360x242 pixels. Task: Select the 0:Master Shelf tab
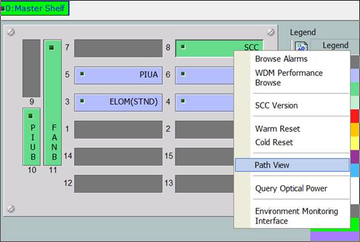34,9
